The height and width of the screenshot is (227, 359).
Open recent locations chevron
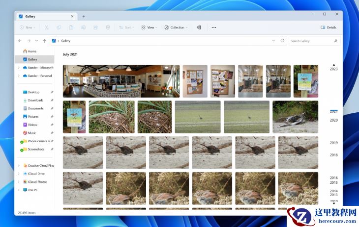36,41
